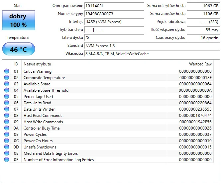Click the status icon beside Data Units Written
This screenshot has width=222, height=185.
pos(7,109)
